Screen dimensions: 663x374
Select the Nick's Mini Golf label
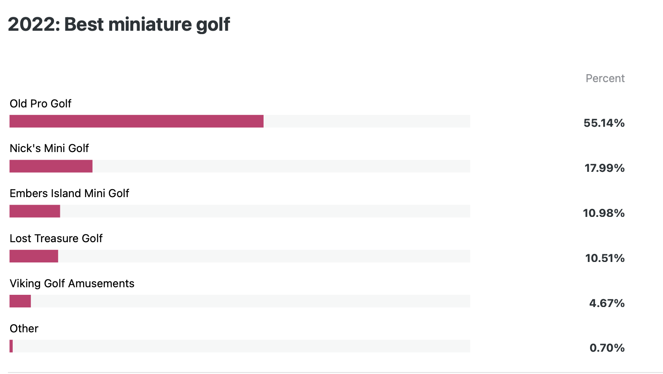[x=49, y=148]
